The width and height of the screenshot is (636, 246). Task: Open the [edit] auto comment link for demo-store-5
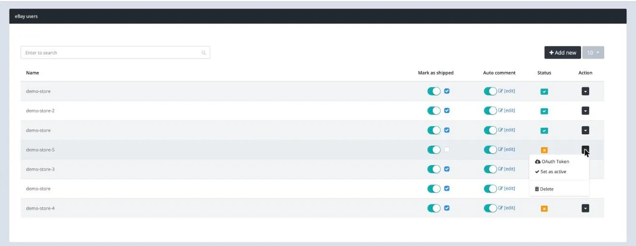coord(507,149)
